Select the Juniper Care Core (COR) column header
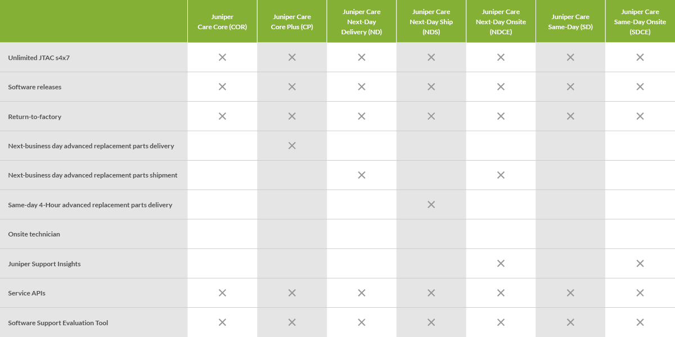The height and width of the screenshot is (337, 675). coord(222,21)
